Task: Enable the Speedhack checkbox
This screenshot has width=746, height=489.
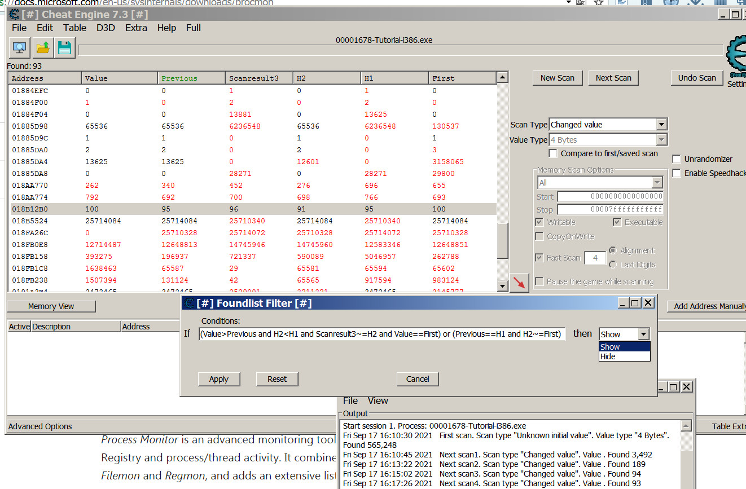Action: point(677,173)
